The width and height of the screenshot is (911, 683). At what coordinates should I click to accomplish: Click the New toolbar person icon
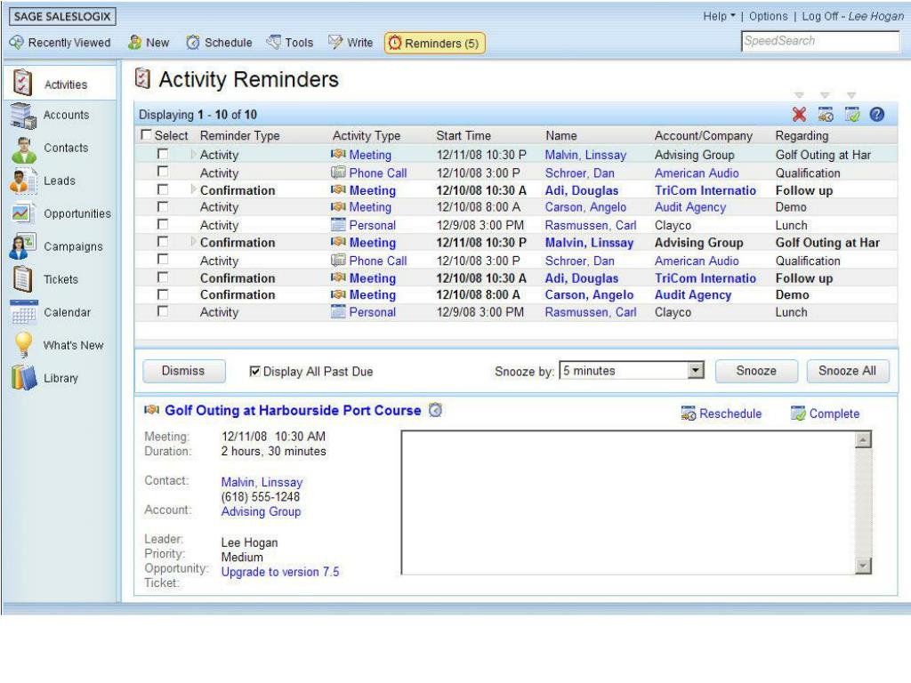click(135, 43)
